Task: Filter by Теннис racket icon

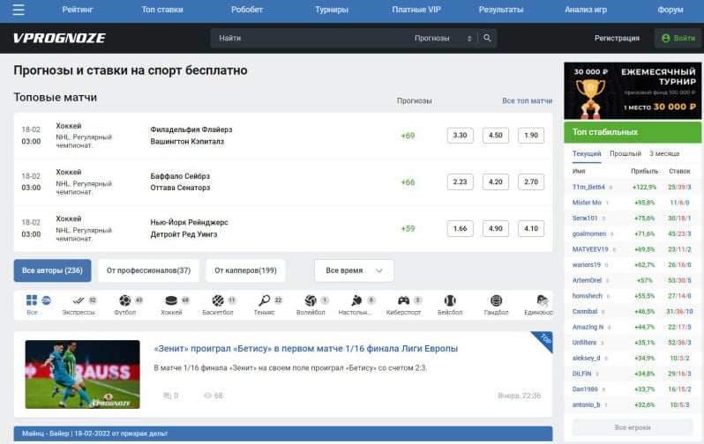Action: pos(264,300)
